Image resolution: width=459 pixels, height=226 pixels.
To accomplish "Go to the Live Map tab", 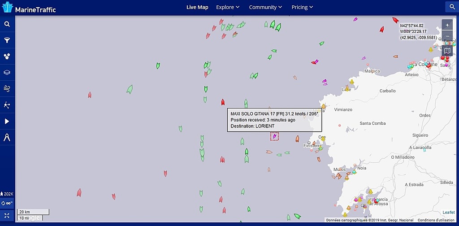I will pos(197,7).
